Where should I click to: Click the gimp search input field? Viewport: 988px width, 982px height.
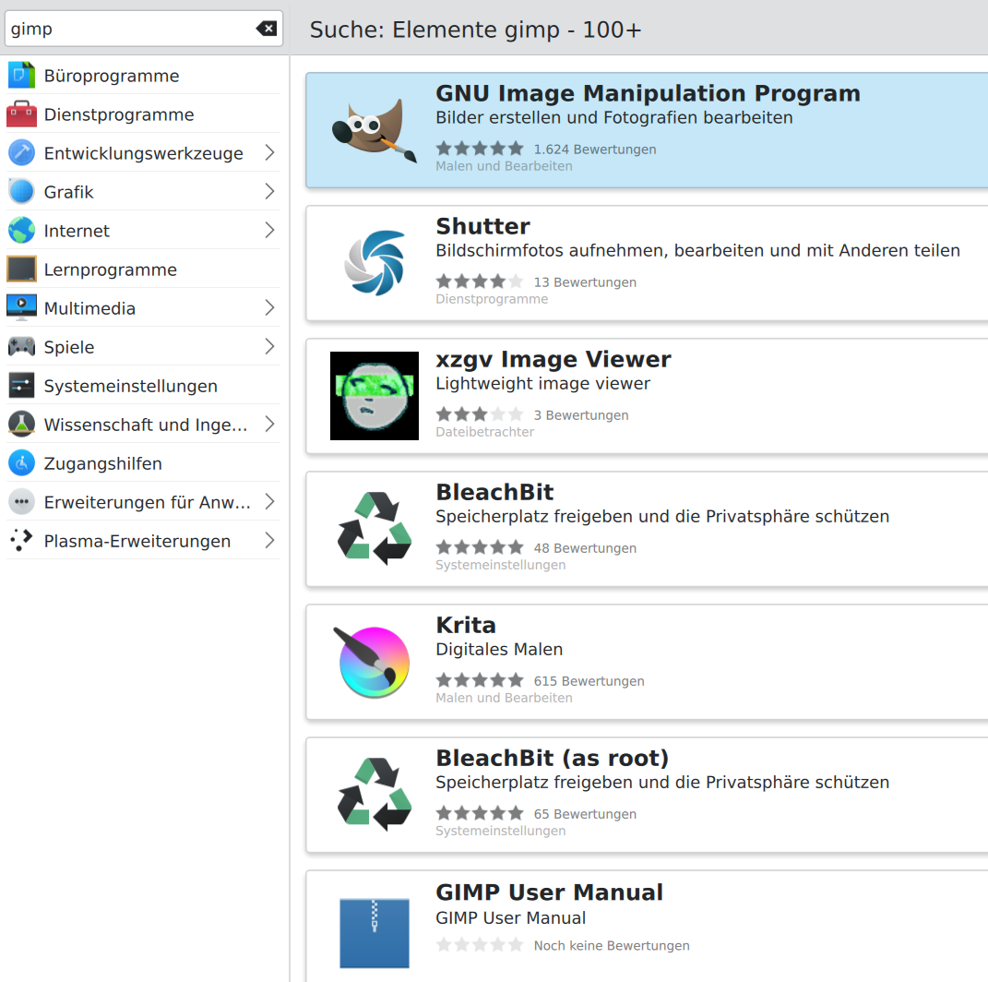[x=144, y=29]
